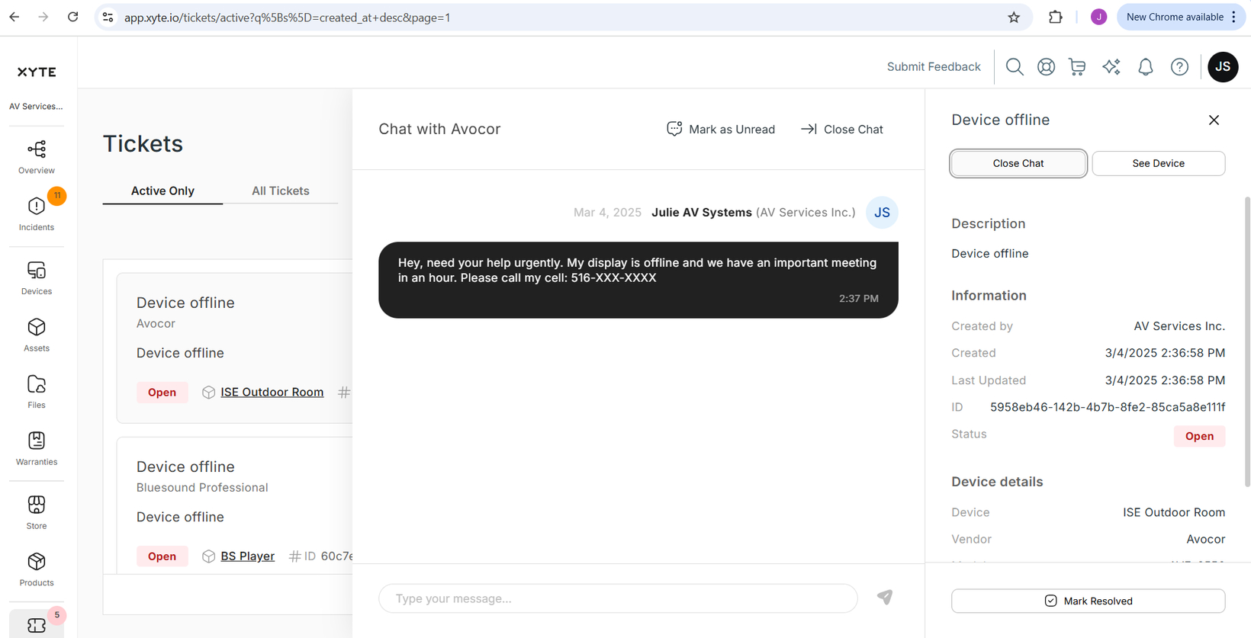This screenshot has width=1251, height=638.
Task: Open the Chrome profile avatar J
Action: 1098,17
